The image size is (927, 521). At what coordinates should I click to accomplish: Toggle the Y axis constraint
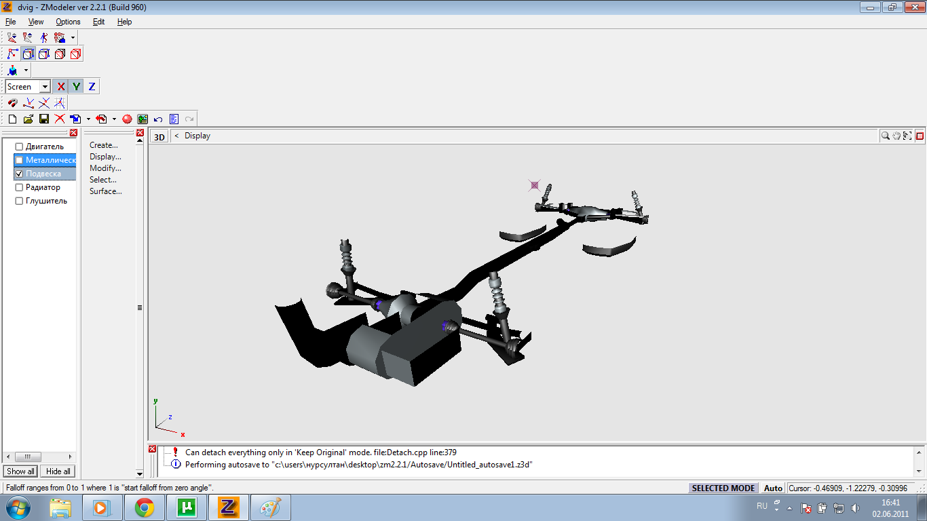coord(77,86)
